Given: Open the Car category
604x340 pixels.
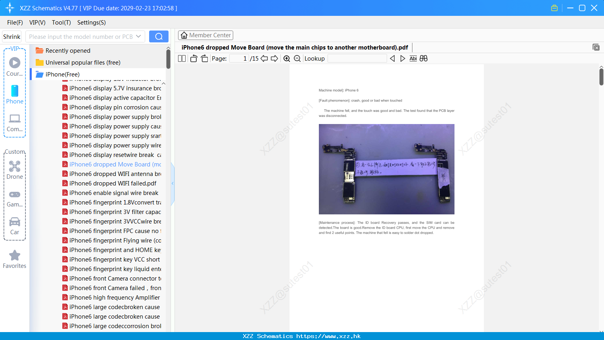Looking at the screenshot, I should tap(15, 226).
